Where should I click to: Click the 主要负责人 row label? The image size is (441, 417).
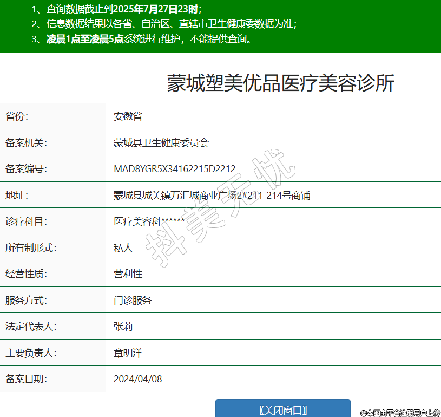click(x=31, y=353)
